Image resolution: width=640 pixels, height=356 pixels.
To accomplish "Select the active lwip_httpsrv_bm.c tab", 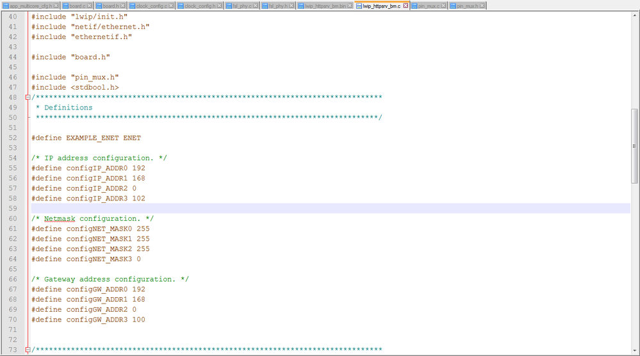I will pyautogui.click(x=382, y=6).
